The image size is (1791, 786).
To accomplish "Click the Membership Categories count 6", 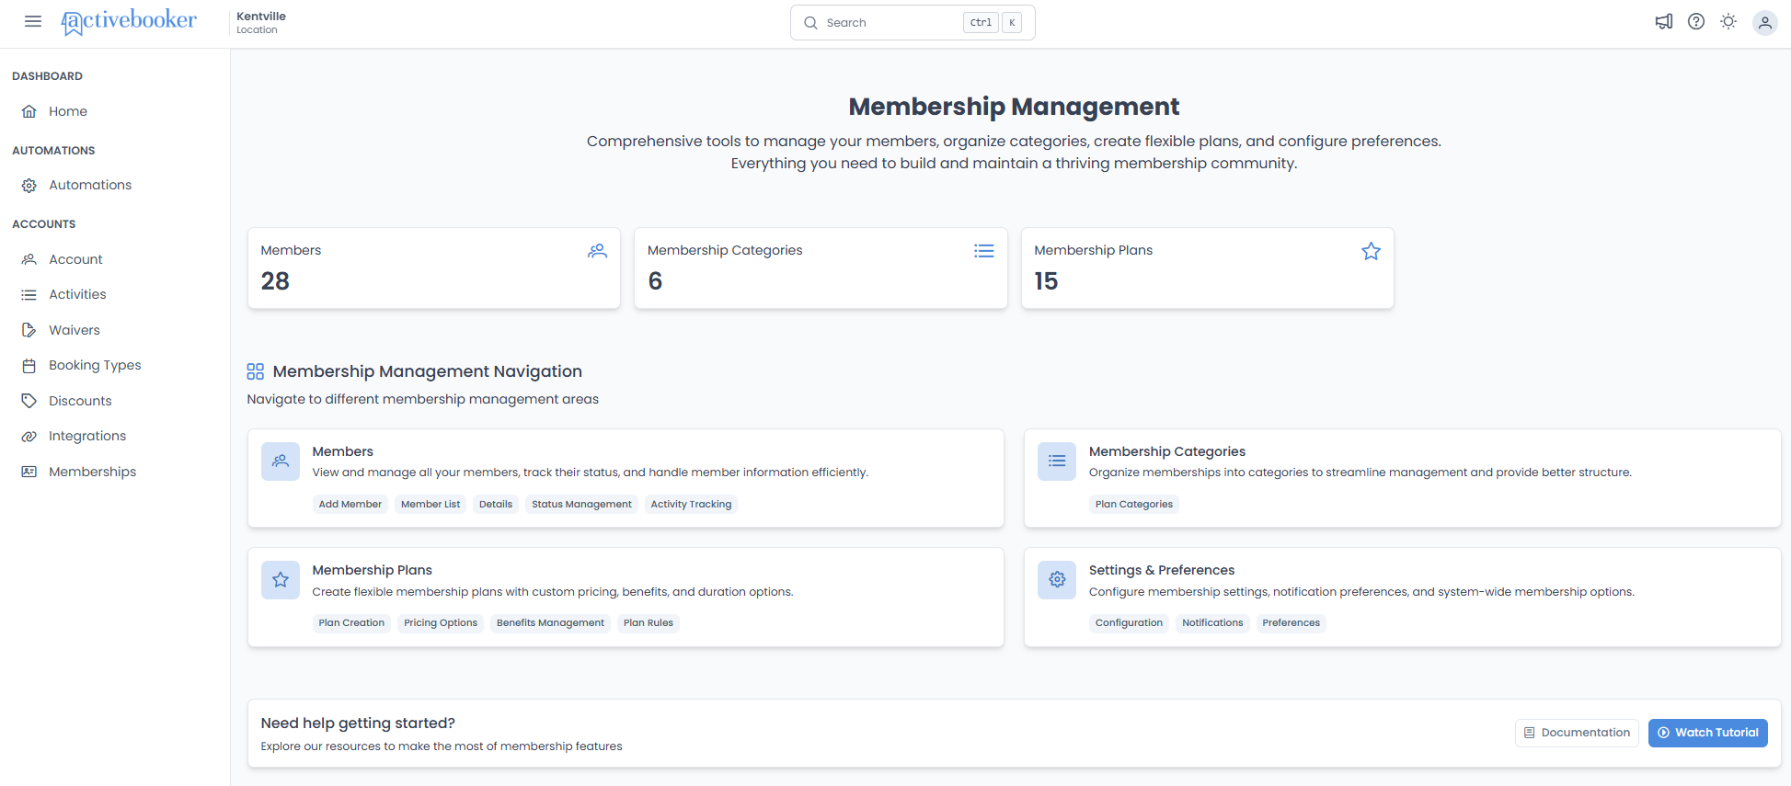I will click(x=655, y=281).
